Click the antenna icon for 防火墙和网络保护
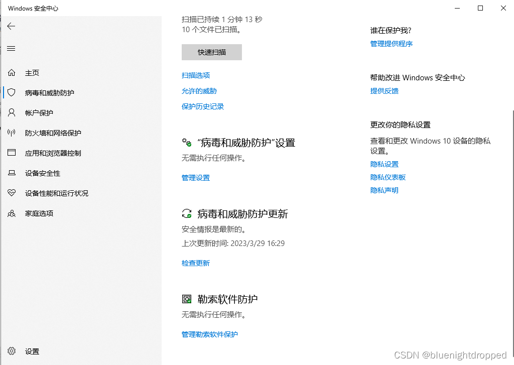 click(12, 133)
